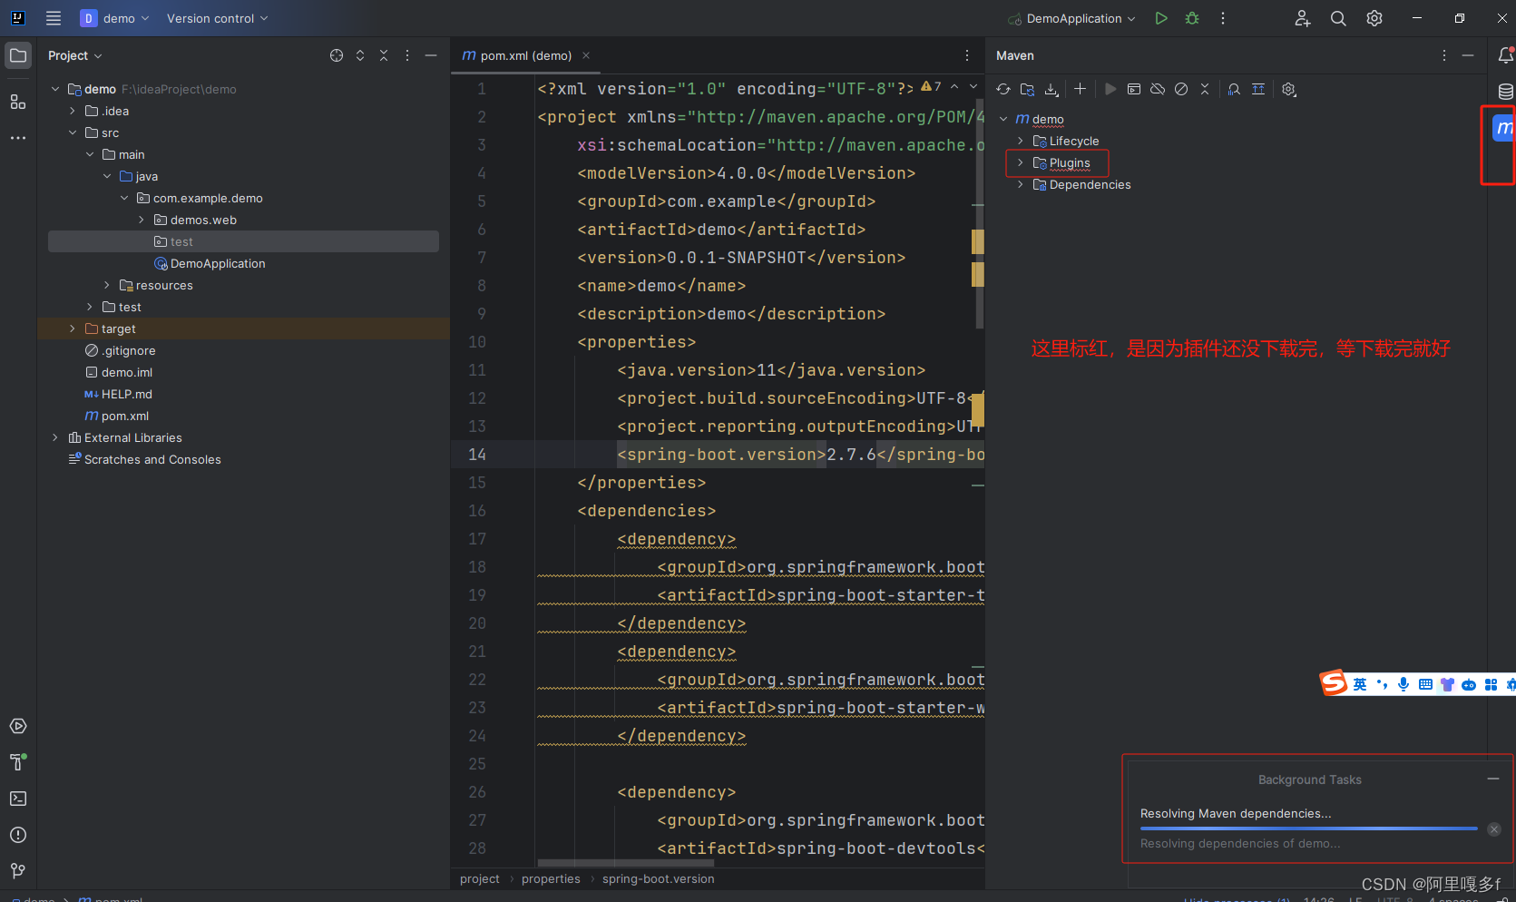This screenshot has height=902, width=1516.
Task: Expand Maven Dependencies node
Action: tap(1021, 184)
